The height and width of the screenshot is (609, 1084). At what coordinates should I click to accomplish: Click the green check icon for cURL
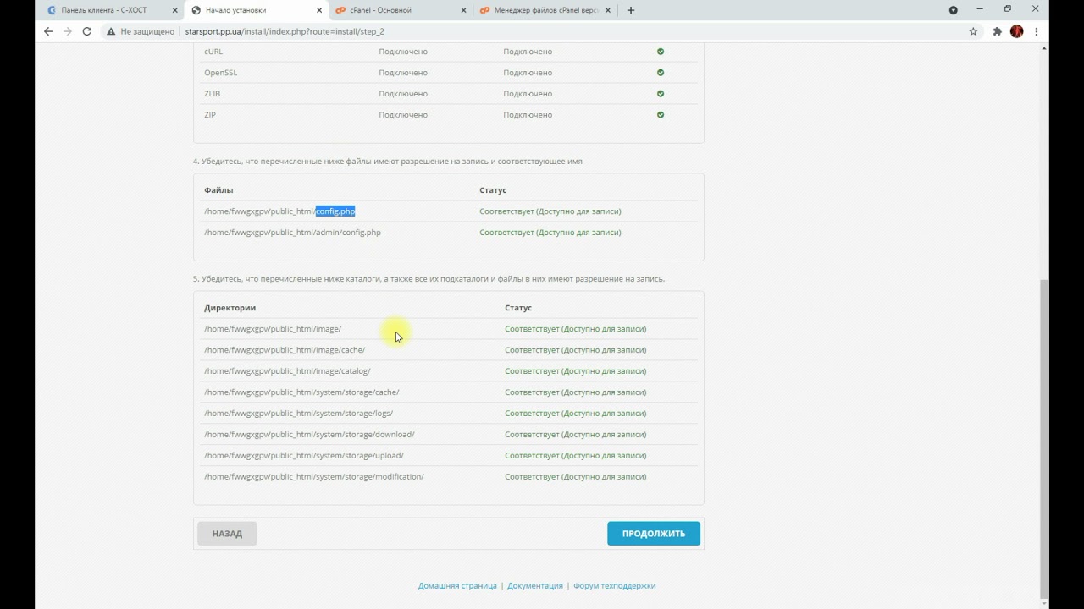click(661, 52)
